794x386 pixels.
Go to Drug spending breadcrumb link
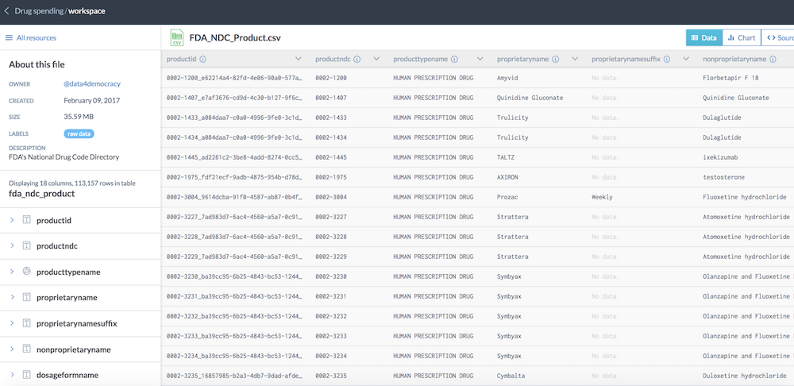[38, 11]
